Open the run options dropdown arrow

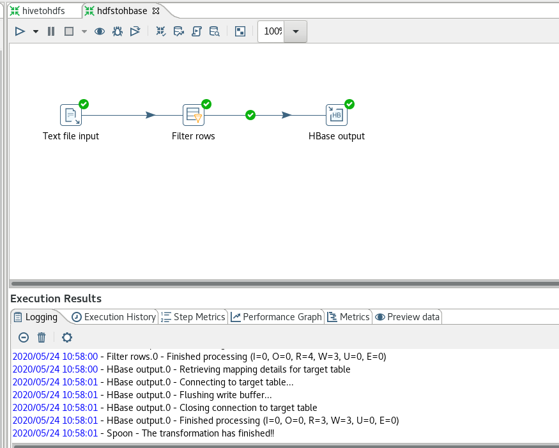pyautogui.click(x=36, y=31)
